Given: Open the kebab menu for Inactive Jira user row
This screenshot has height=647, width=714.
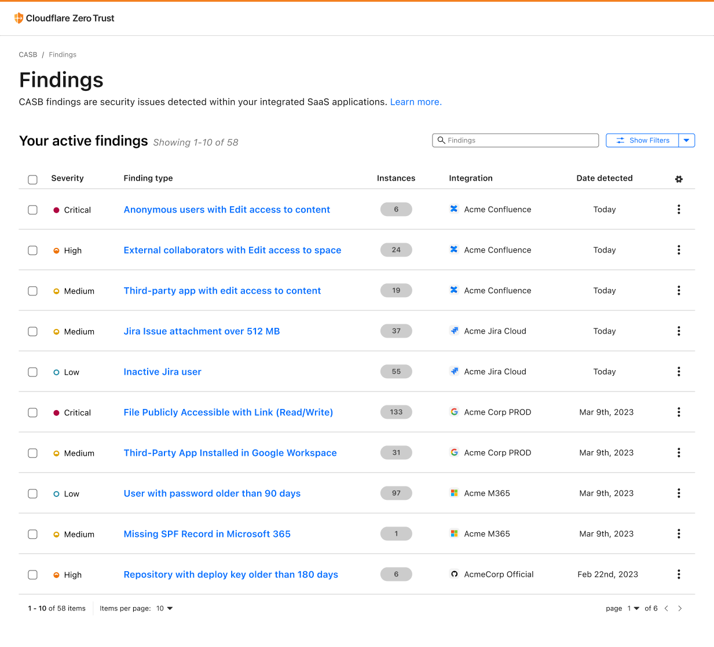Looking at the screenshot, I should (679, 371).
